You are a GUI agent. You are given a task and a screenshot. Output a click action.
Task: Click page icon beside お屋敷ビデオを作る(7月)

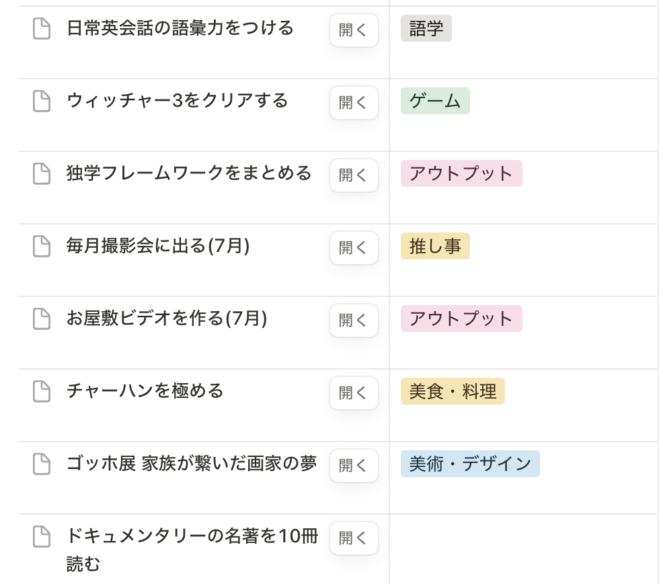click(x=42, y=319)
